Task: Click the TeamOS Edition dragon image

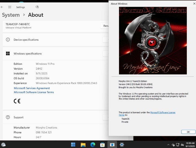Action: coord(153,41)
